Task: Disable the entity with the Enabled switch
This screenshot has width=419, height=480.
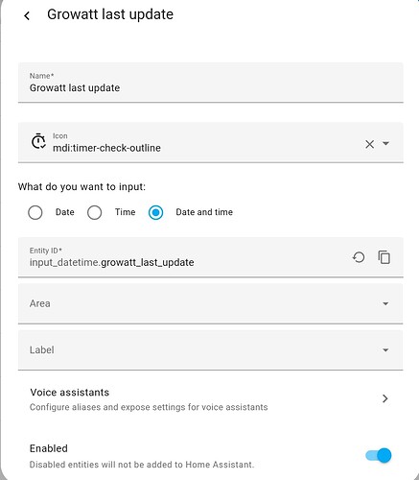Action: pos(379,455)
